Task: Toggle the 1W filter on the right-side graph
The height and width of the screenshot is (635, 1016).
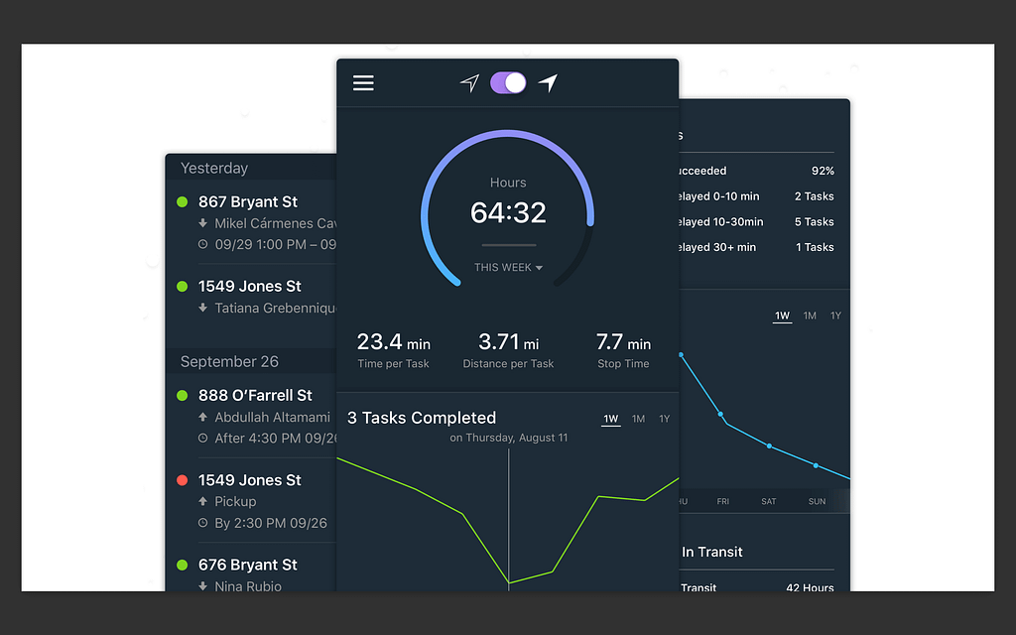Action: [782, 315]
